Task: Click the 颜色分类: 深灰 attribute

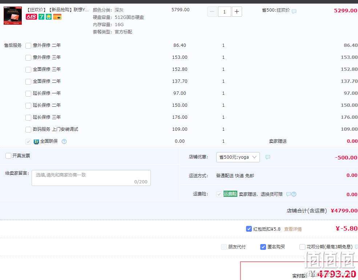Action: pyautogui.click(x=108, y=10)
